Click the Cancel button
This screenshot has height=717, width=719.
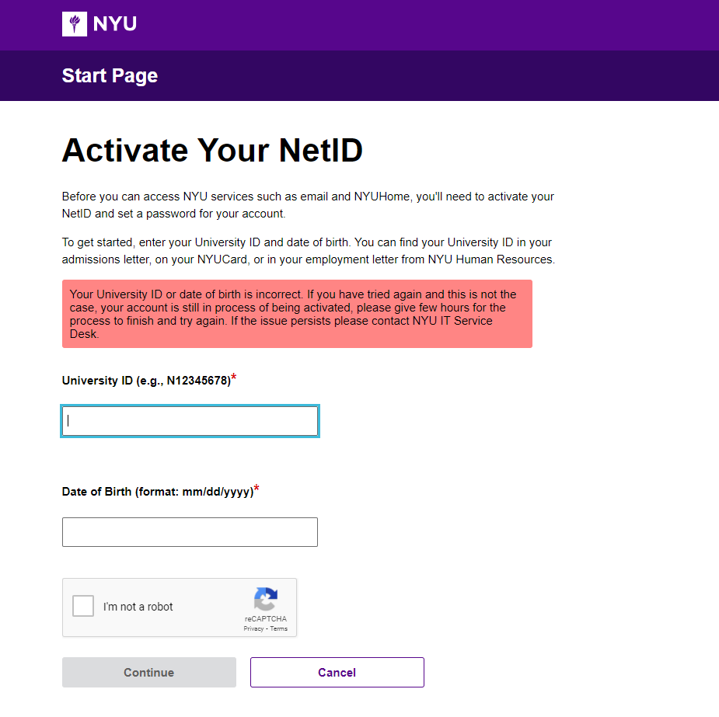pos(337,672)
